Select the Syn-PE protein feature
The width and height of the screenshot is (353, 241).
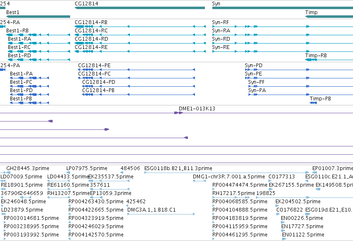pos(299,78)
